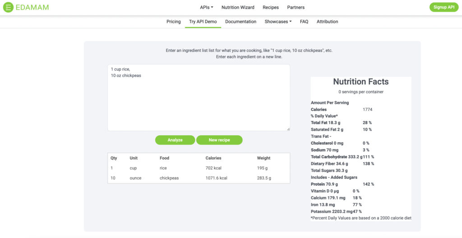
Task: Switch to the Pricing tab
Action: 173,22
